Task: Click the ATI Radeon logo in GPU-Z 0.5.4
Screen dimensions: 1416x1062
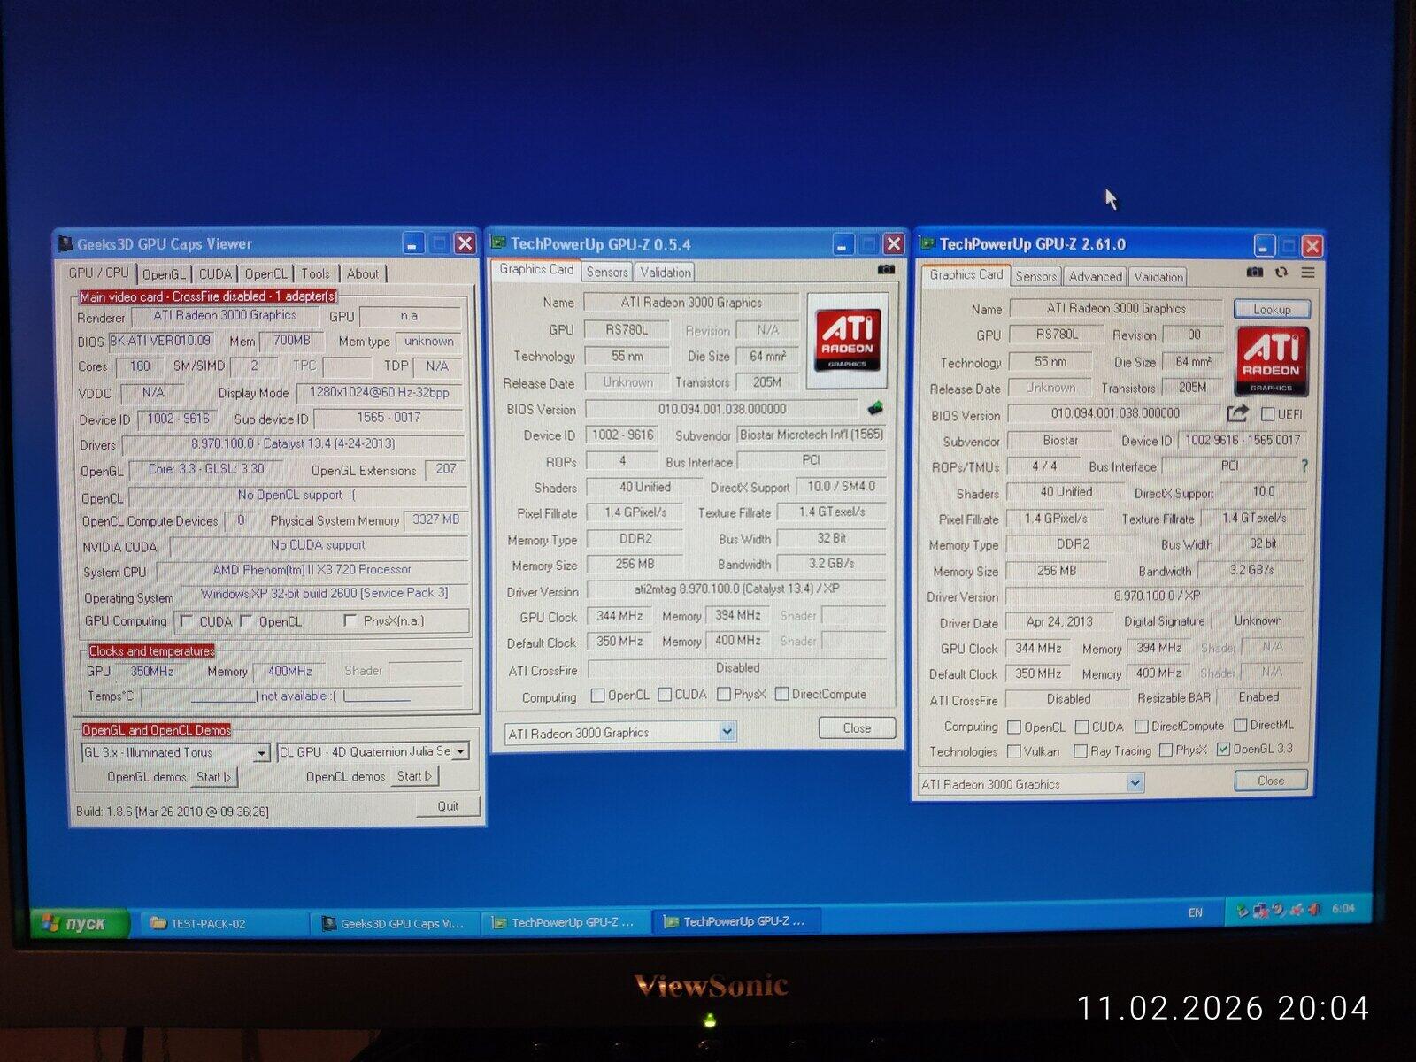Action: click(x=848, y=340)
